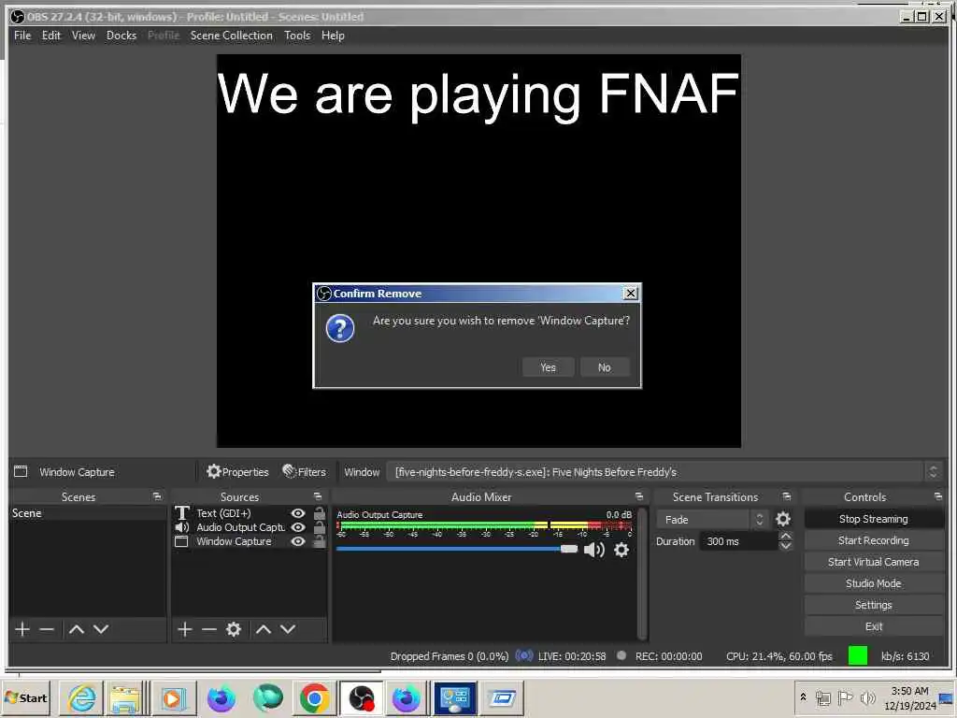
Task: Mute Audio Output Capture speaker icon
Action: pyautogui.click(x=593, y=550)
